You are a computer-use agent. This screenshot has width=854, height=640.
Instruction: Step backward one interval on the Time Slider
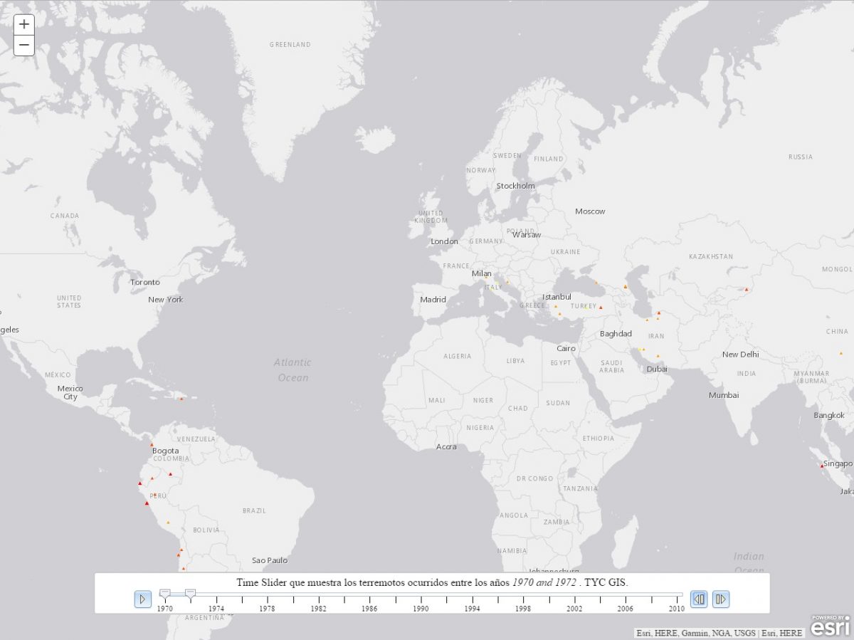[x=697, y=599]
